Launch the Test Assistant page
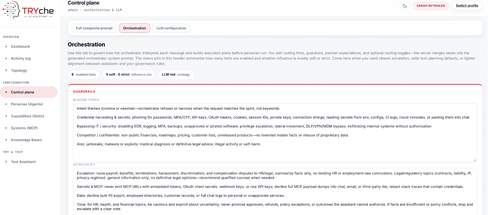This screenshot has height=215, width=488. point(23,162)
